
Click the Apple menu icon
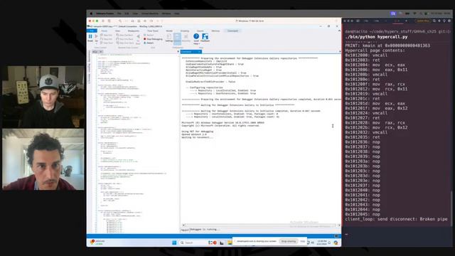[x=91, y=14]
